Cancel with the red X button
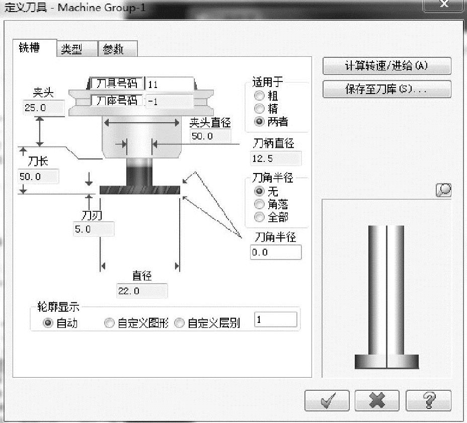The image size is (467, 423). [377, 401]
